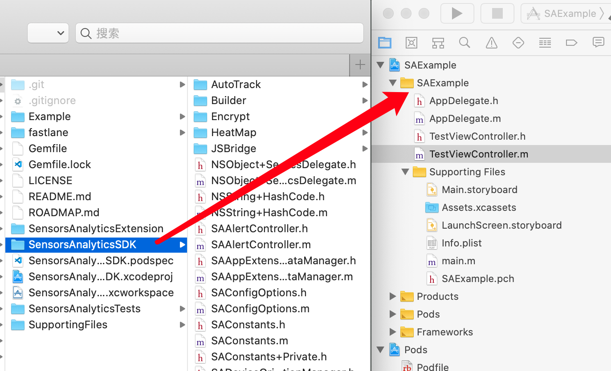Open the Report navigator speech bubble
611x371 pixels.
[x=598, y=43]
